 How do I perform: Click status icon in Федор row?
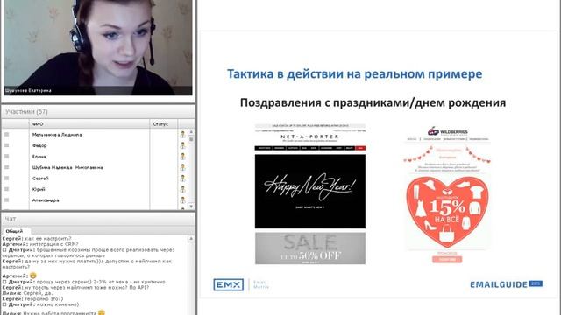pos(183,145)
